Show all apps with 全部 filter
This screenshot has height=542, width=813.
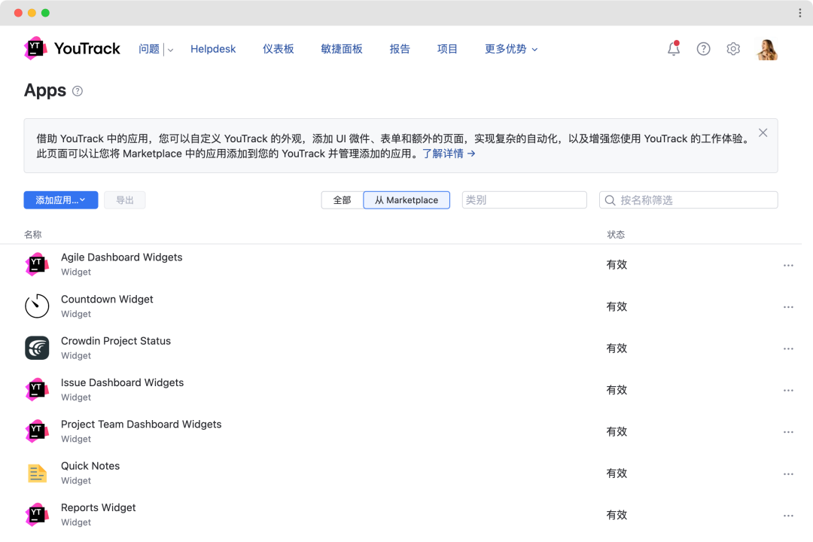[x=343, y=200]
